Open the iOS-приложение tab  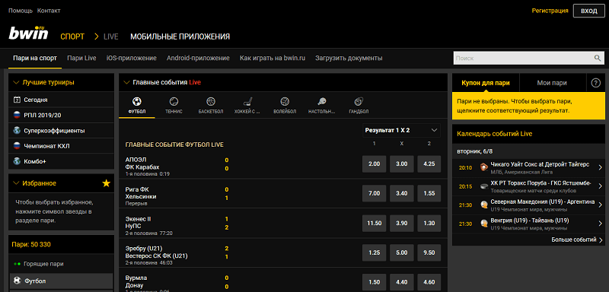click(131, 58)
